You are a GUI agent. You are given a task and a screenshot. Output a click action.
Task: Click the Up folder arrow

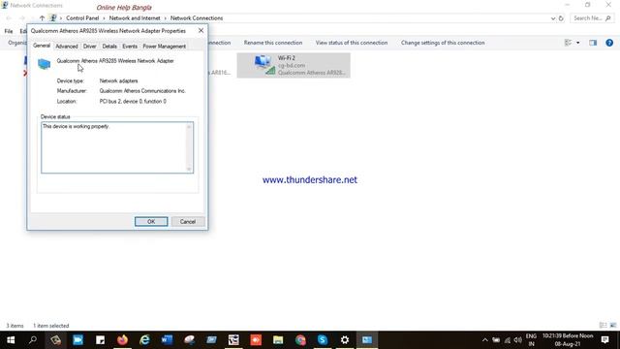coord(42,18)
